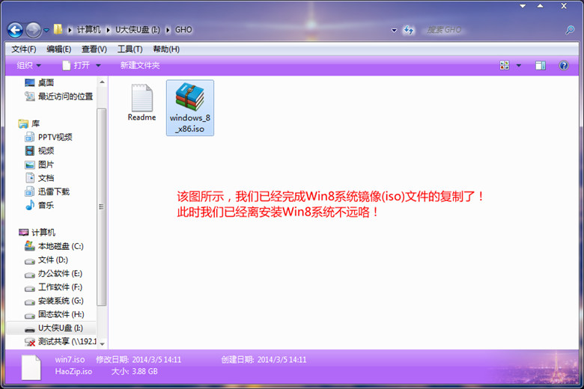Click 新建文件夹 to create a folder

coord(140,66)
